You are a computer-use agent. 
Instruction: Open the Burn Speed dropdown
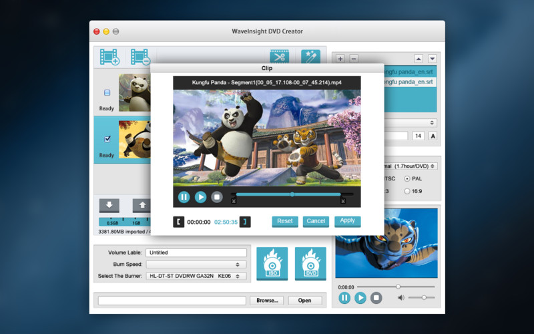point(196,265)
